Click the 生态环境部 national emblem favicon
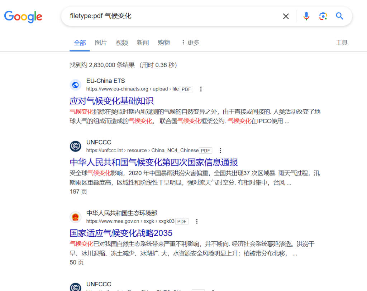This screenshot has height=291, width=367. pyautogui.click(x=75, y=217)
